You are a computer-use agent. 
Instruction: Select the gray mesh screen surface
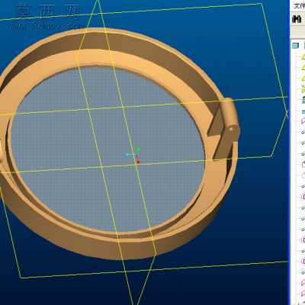click(108, 149)
